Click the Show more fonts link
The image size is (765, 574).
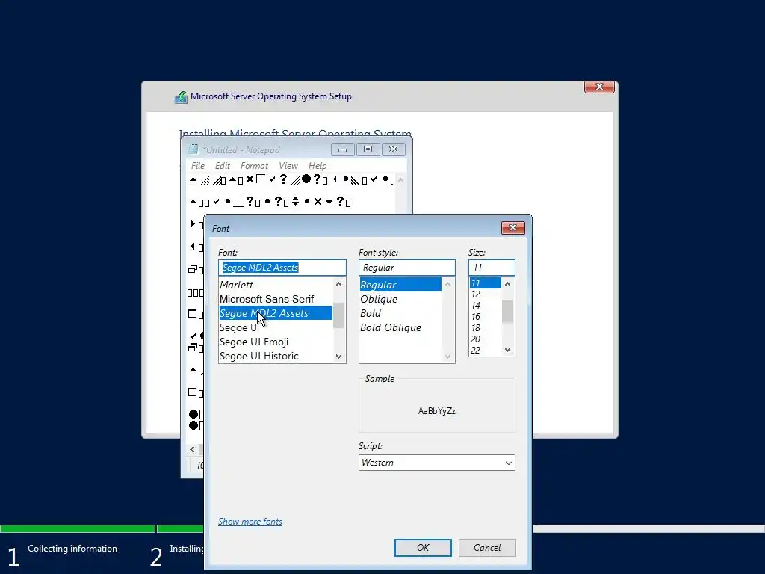tap(250, 522)
